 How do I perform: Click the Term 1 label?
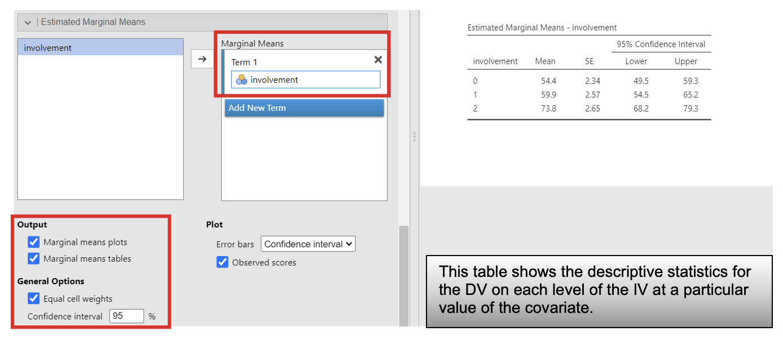pyautogui.click(x=244, y=62)
